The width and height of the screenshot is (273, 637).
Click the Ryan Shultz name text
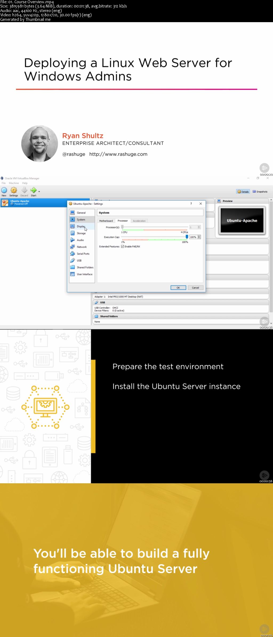83,136
